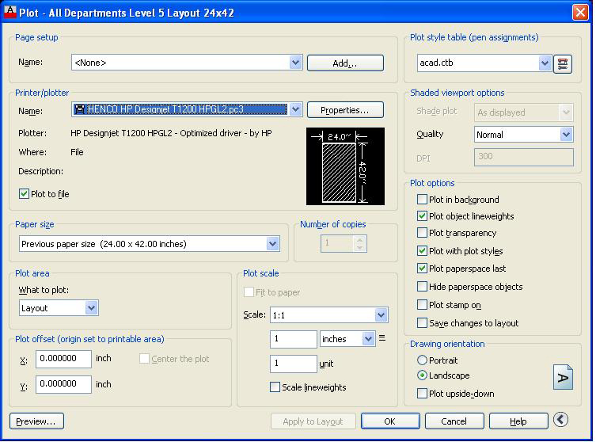Click the 'Where: File' value text

77,152
